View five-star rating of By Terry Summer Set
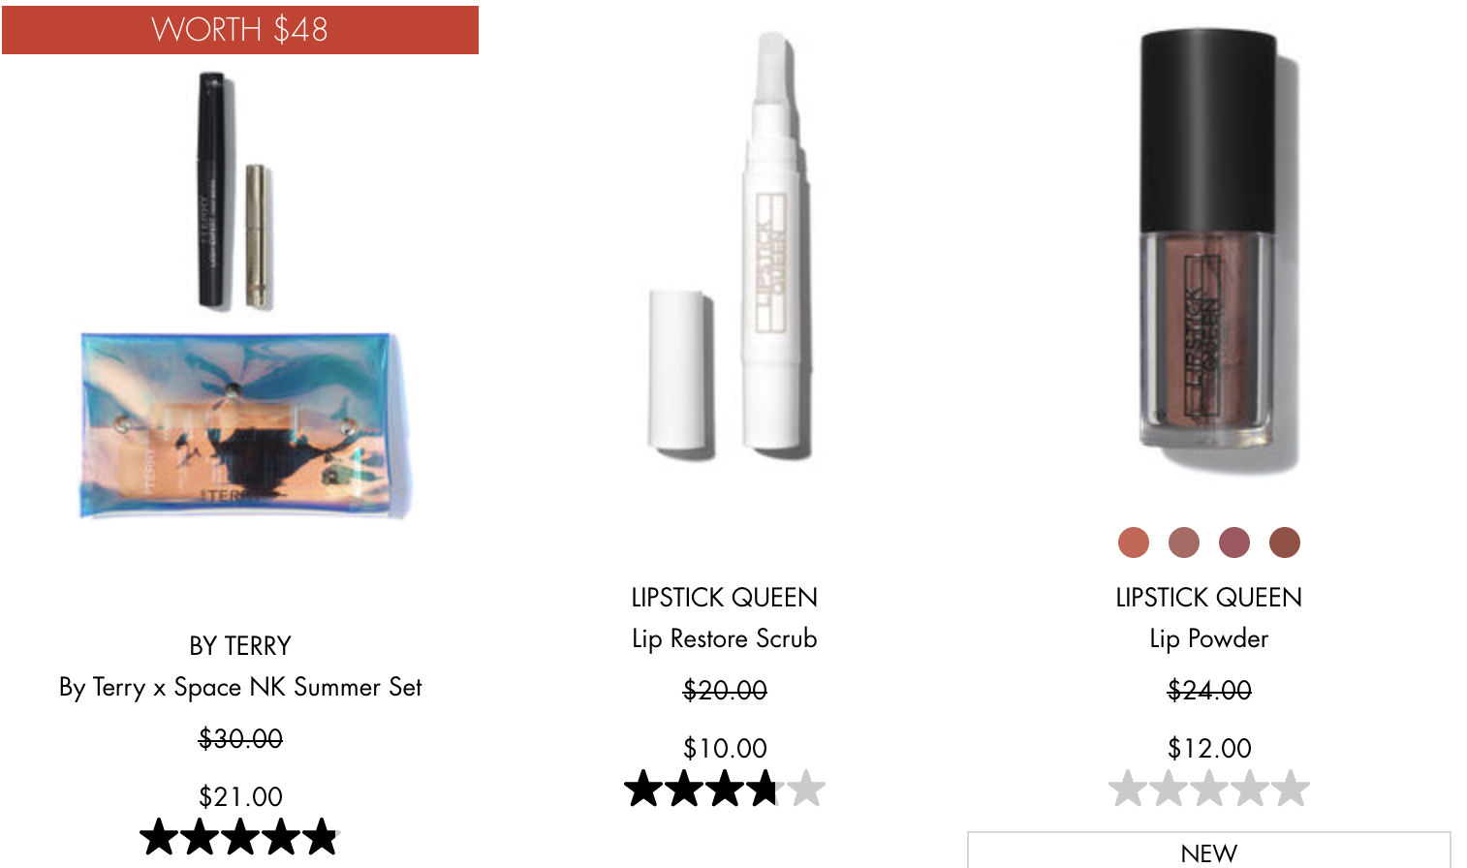The height and width of the screenshot is (868, 1467). tap(240, 837)
